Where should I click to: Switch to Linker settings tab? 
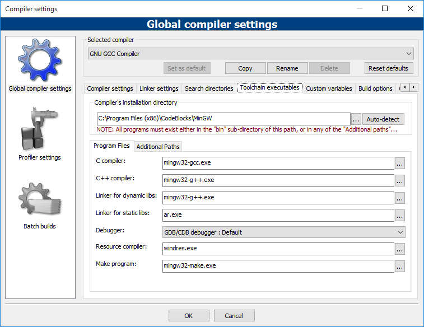coord(159,88)
